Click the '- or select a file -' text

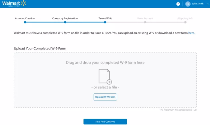point(105,87)
